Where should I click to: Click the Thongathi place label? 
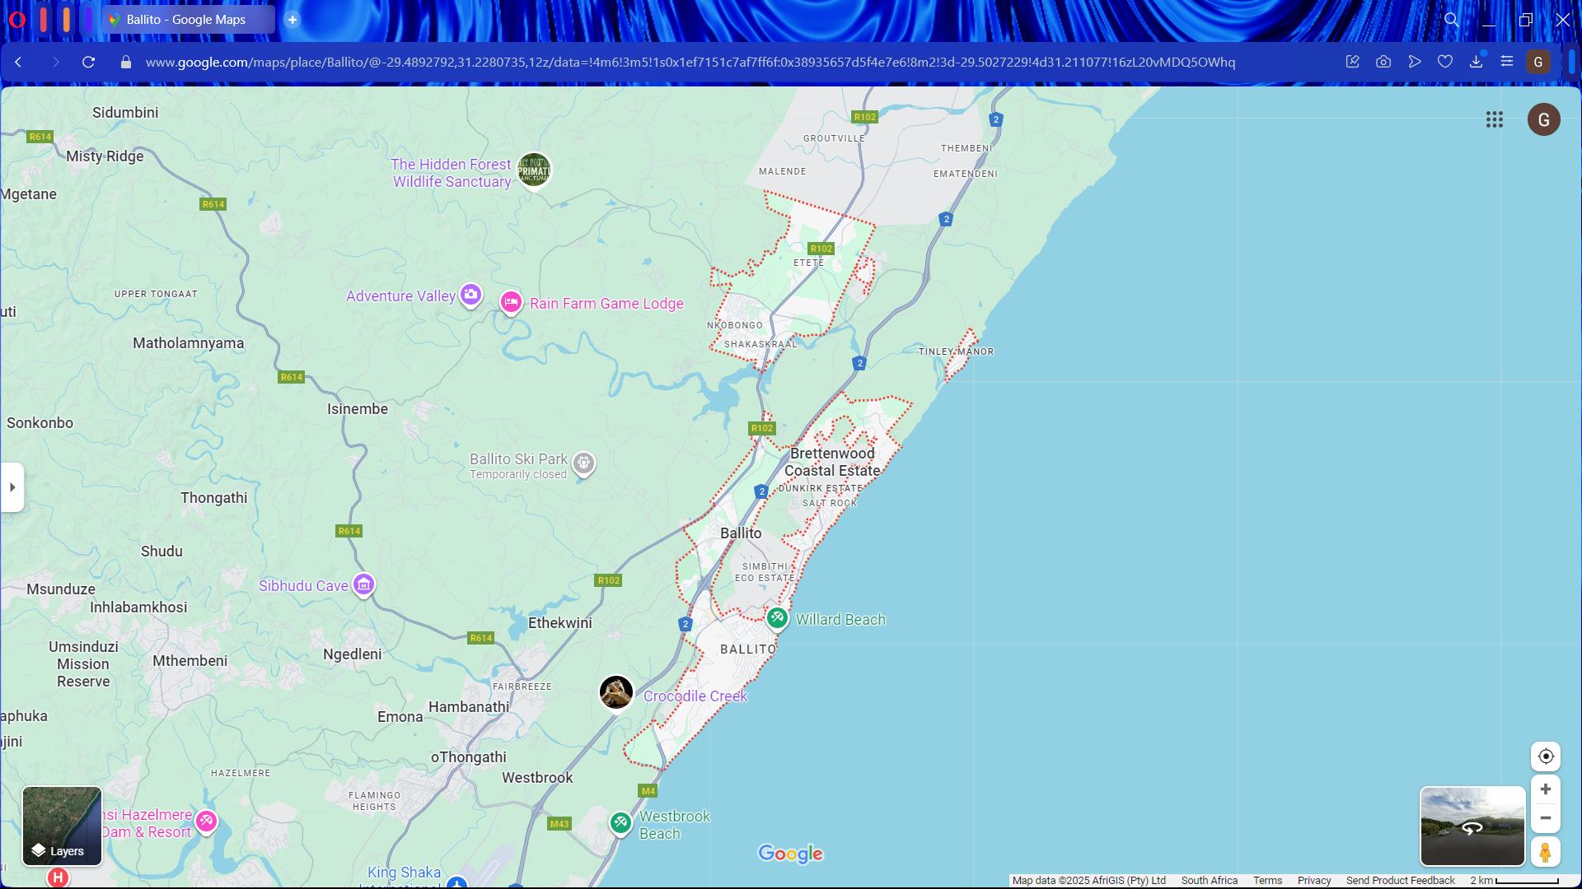coord(214,498)
